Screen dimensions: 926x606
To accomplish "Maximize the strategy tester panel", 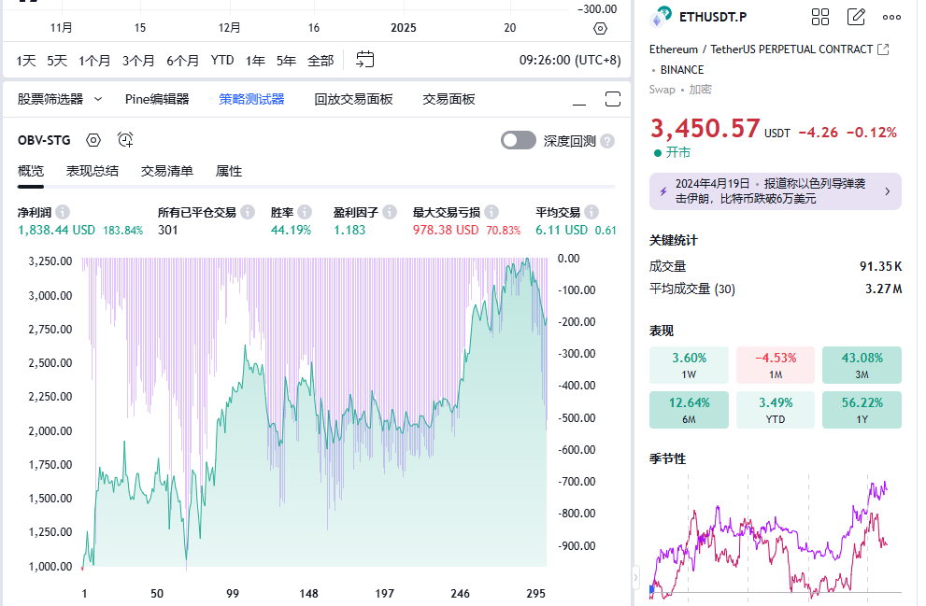I will point(613,99).
